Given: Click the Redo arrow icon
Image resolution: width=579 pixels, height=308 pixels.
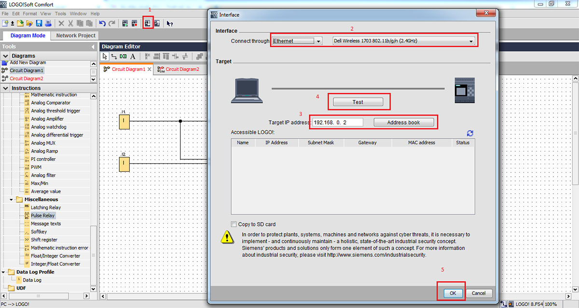Looking at the screenshot, I should pos(112,23).
